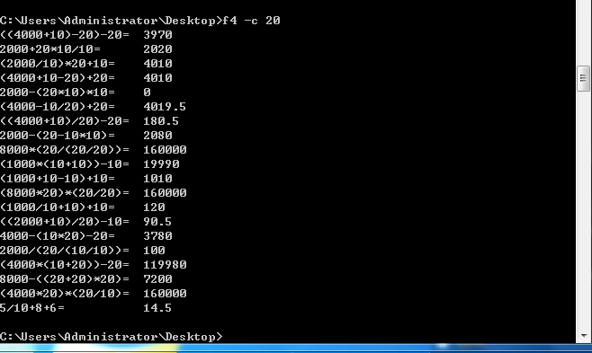The height and width of the screenshot is (353, 592).
Task: Click result 4010 of (4000+10-20)+20
Action: (157, 77)
